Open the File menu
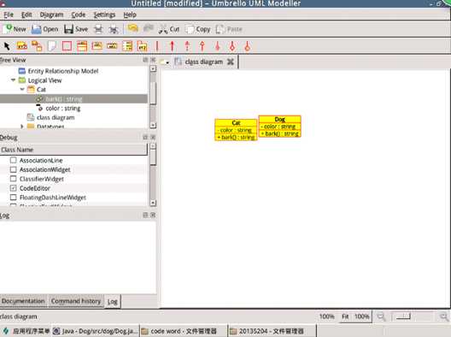The height and width of the screenshot is (337, 451). point(9,15)
